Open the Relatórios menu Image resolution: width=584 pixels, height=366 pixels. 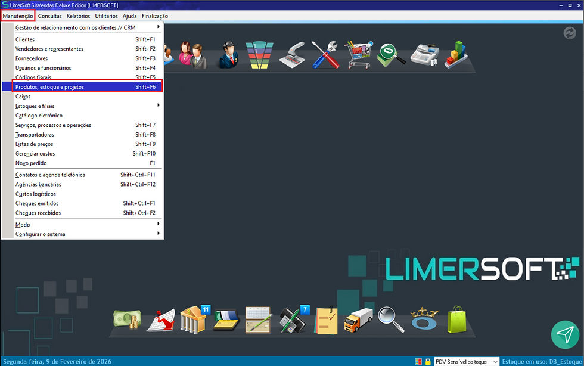(78, 16)
